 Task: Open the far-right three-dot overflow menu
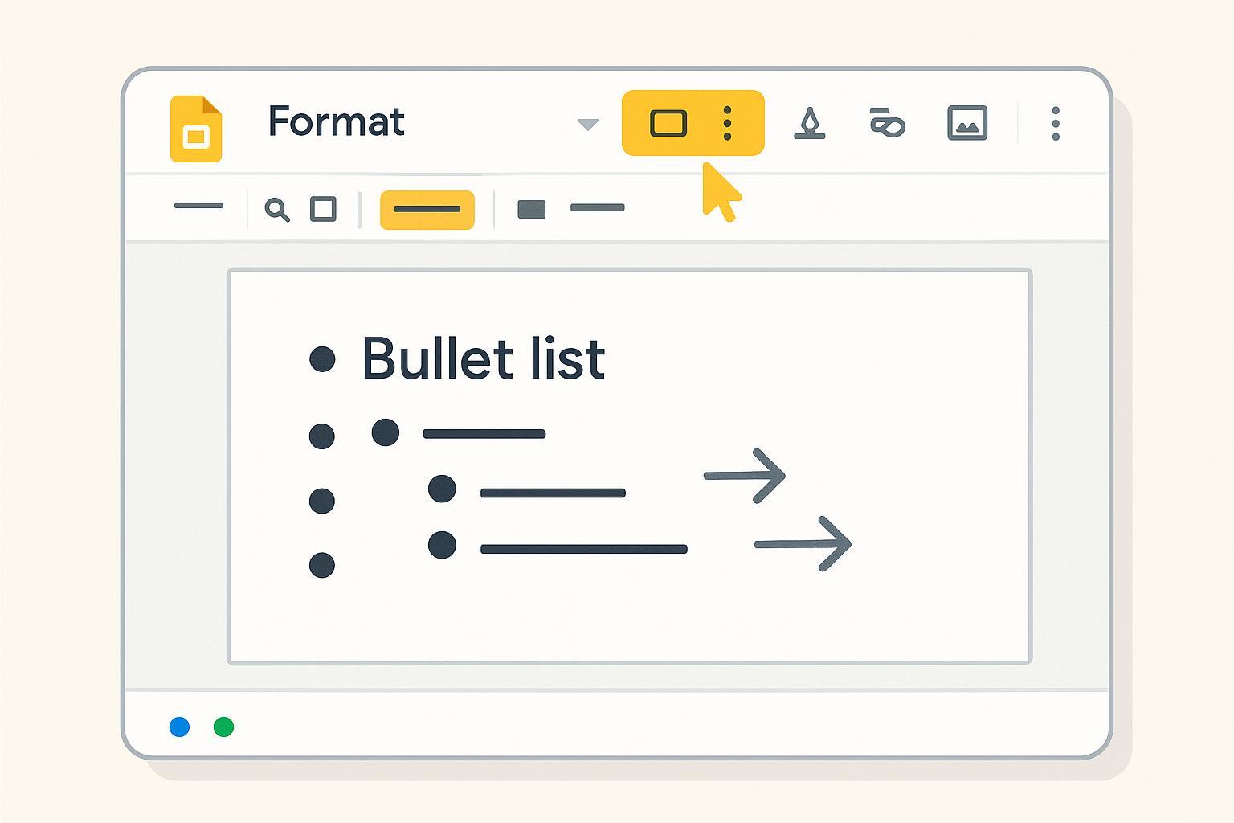pyautogui.click(x=1056, y=124)
